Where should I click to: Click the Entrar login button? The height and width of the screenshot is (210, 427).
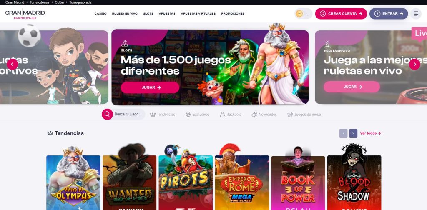click(389, 14)
